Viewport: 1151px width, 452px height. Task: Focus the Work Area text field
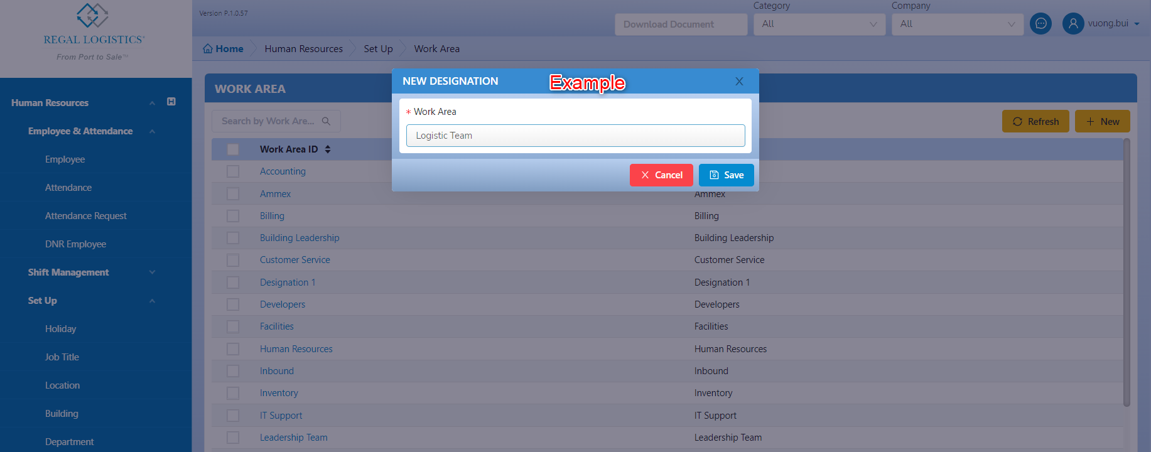click(x=576, y=136)
